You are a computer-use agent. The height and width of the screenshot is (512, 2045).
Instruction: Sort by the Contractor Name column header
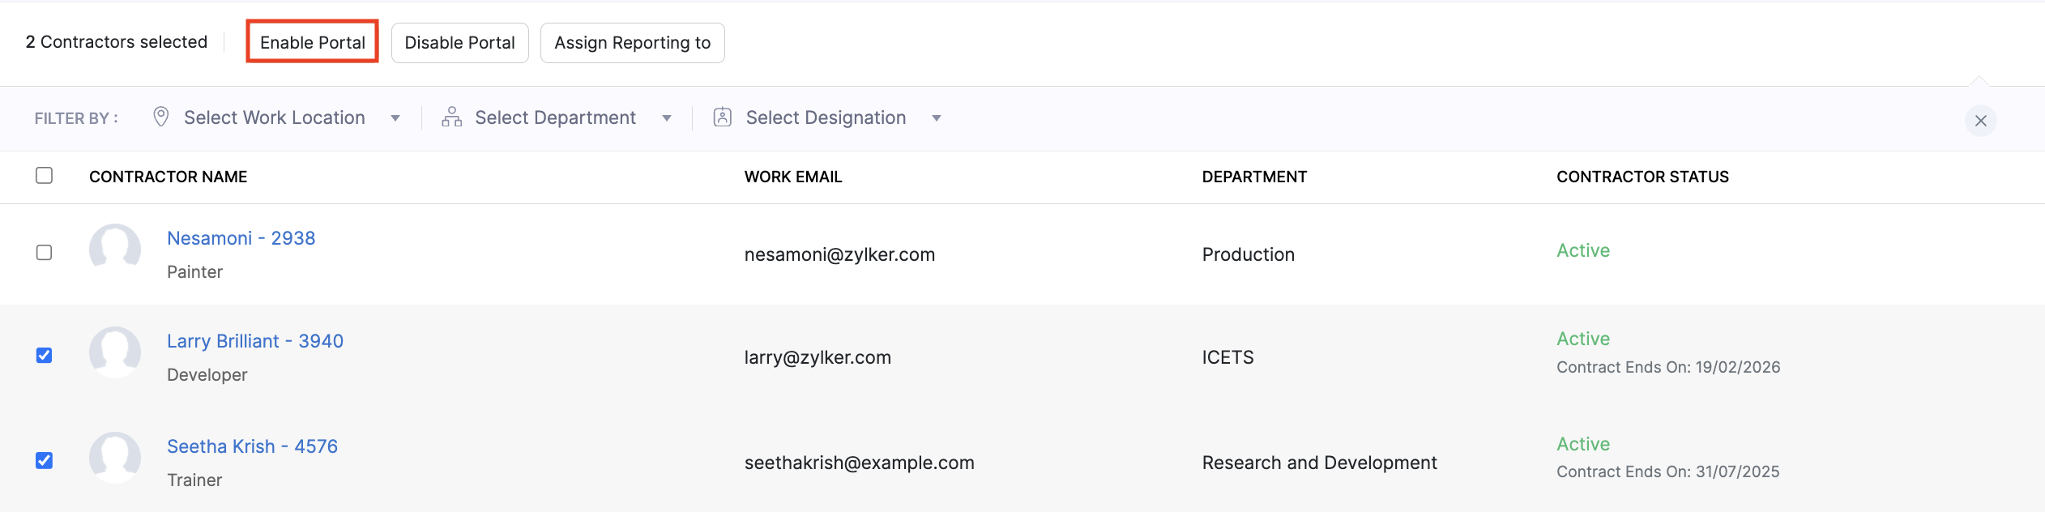coord(168,176)
